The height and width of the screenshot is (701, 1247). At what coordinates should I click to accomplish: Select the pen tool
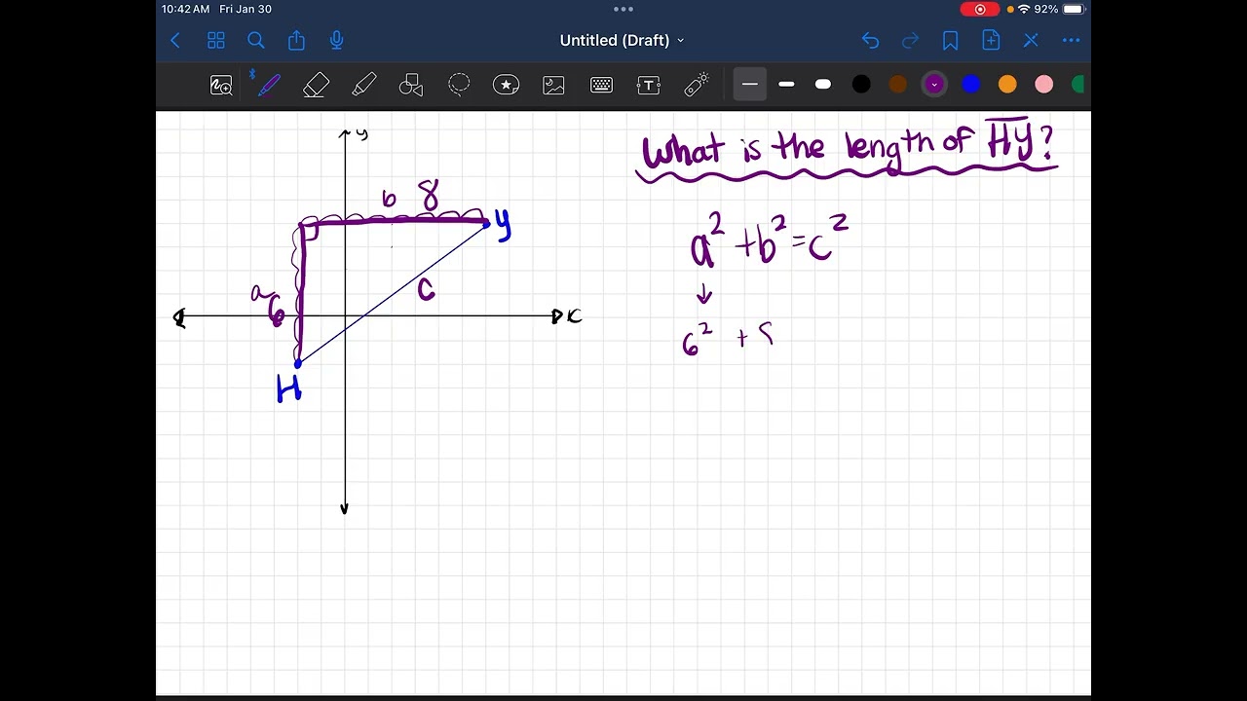(x=268, y=85)
